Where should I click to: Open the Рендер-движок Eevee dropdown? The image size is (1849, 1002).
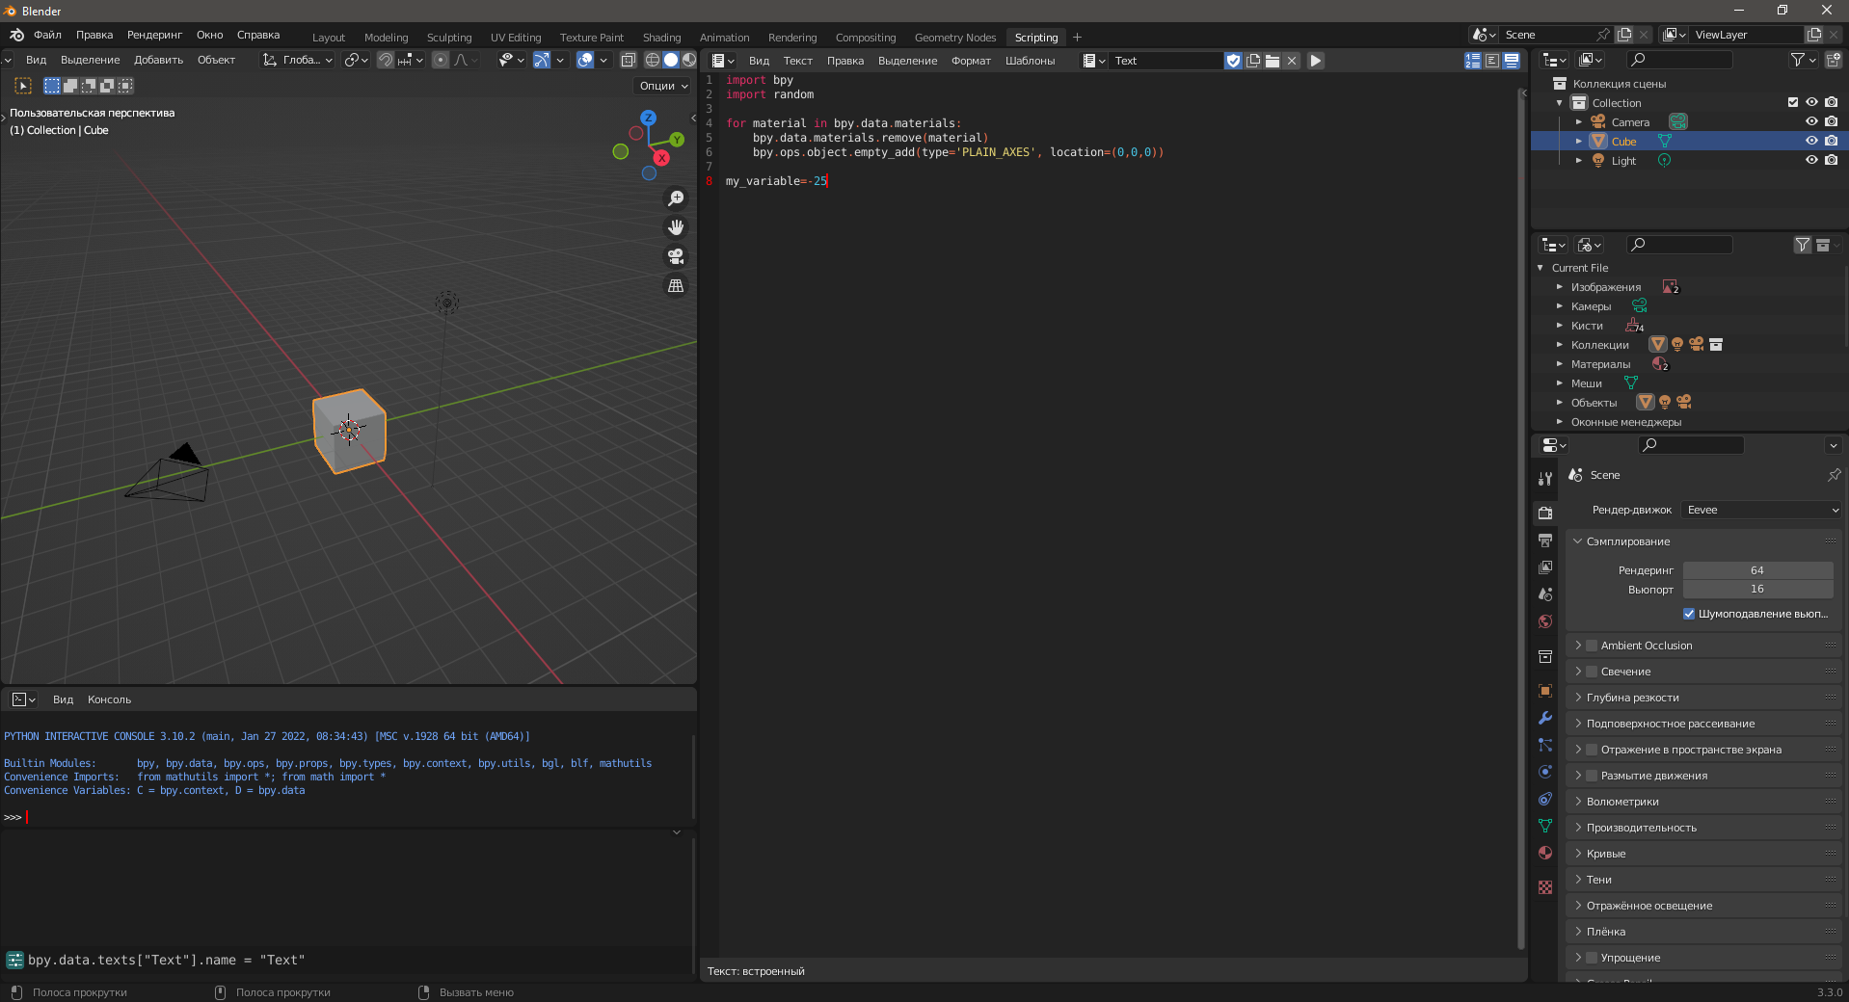click(1762, 510)
